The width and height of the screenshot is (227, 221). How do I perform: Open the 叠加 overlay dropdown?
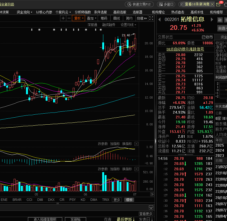91,18
